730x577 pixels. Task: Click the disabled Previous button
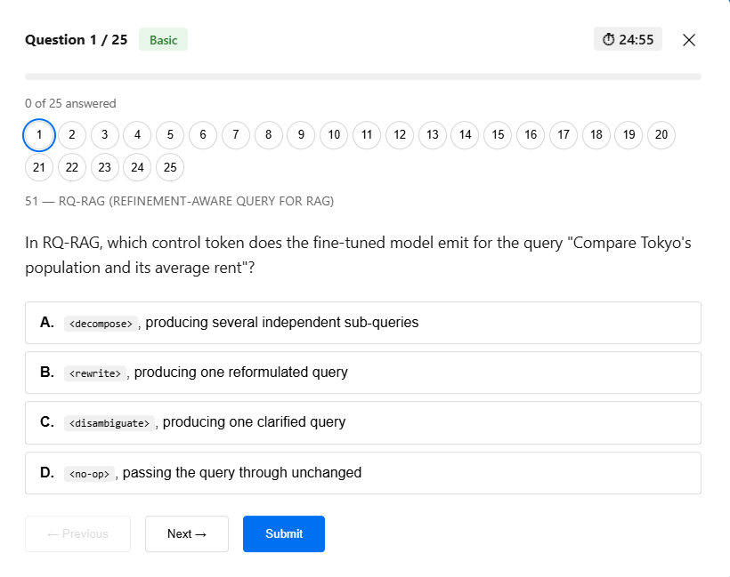(77, 533)
